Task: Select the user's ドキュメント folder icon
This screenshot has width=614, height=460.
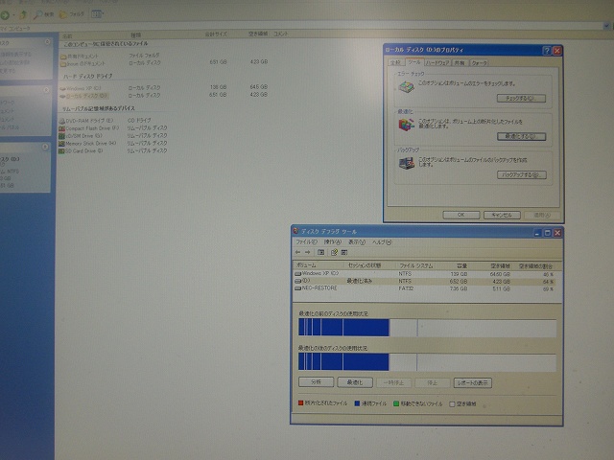Action: click(x=63, y=64)
